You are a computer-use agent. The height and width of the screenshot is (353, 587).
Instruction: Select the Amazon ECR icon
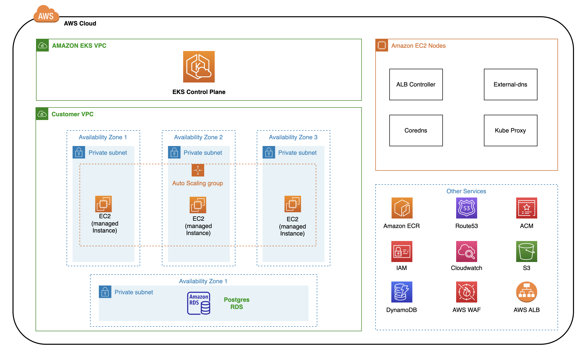[402, 208]
